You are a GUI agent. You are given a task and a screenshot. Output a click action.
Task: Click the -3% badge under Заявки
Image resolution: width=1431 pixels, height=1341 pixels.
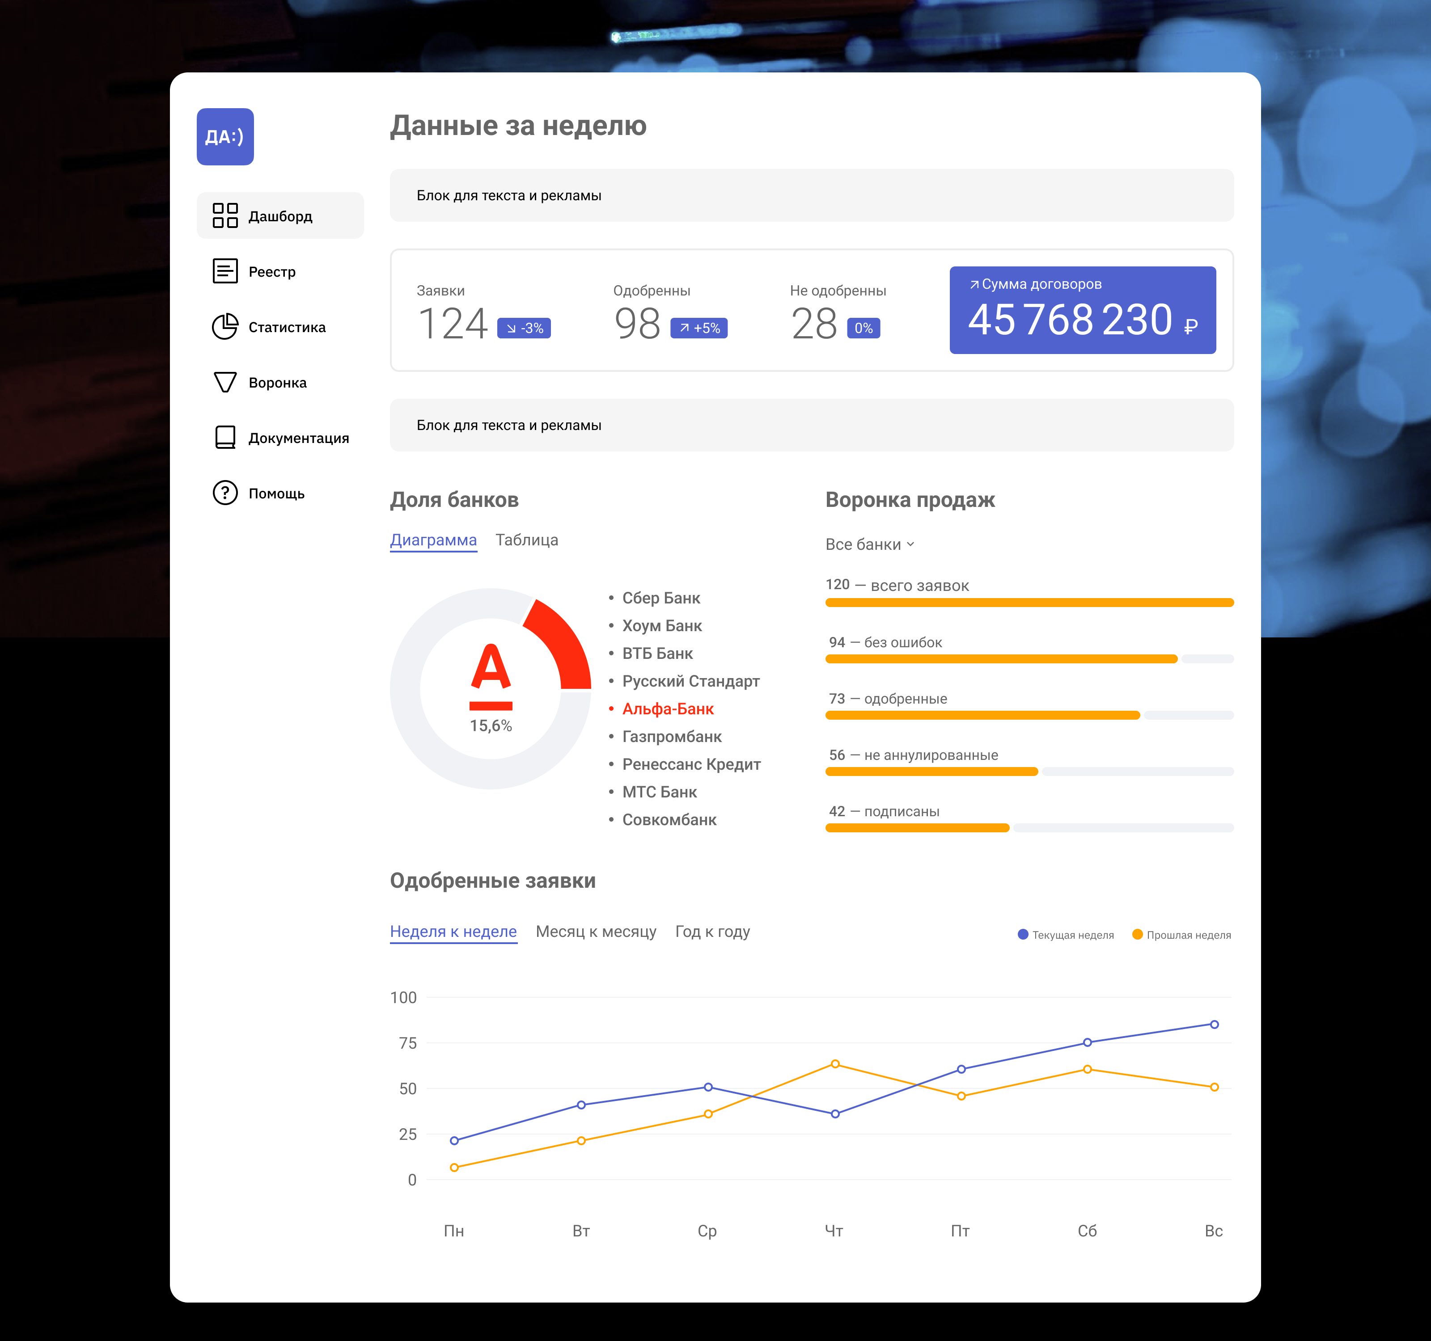(524, 328)
